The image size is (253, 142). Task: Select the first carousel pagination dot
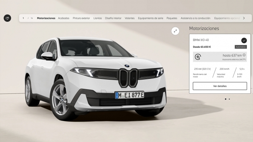[x=226, y=99]
